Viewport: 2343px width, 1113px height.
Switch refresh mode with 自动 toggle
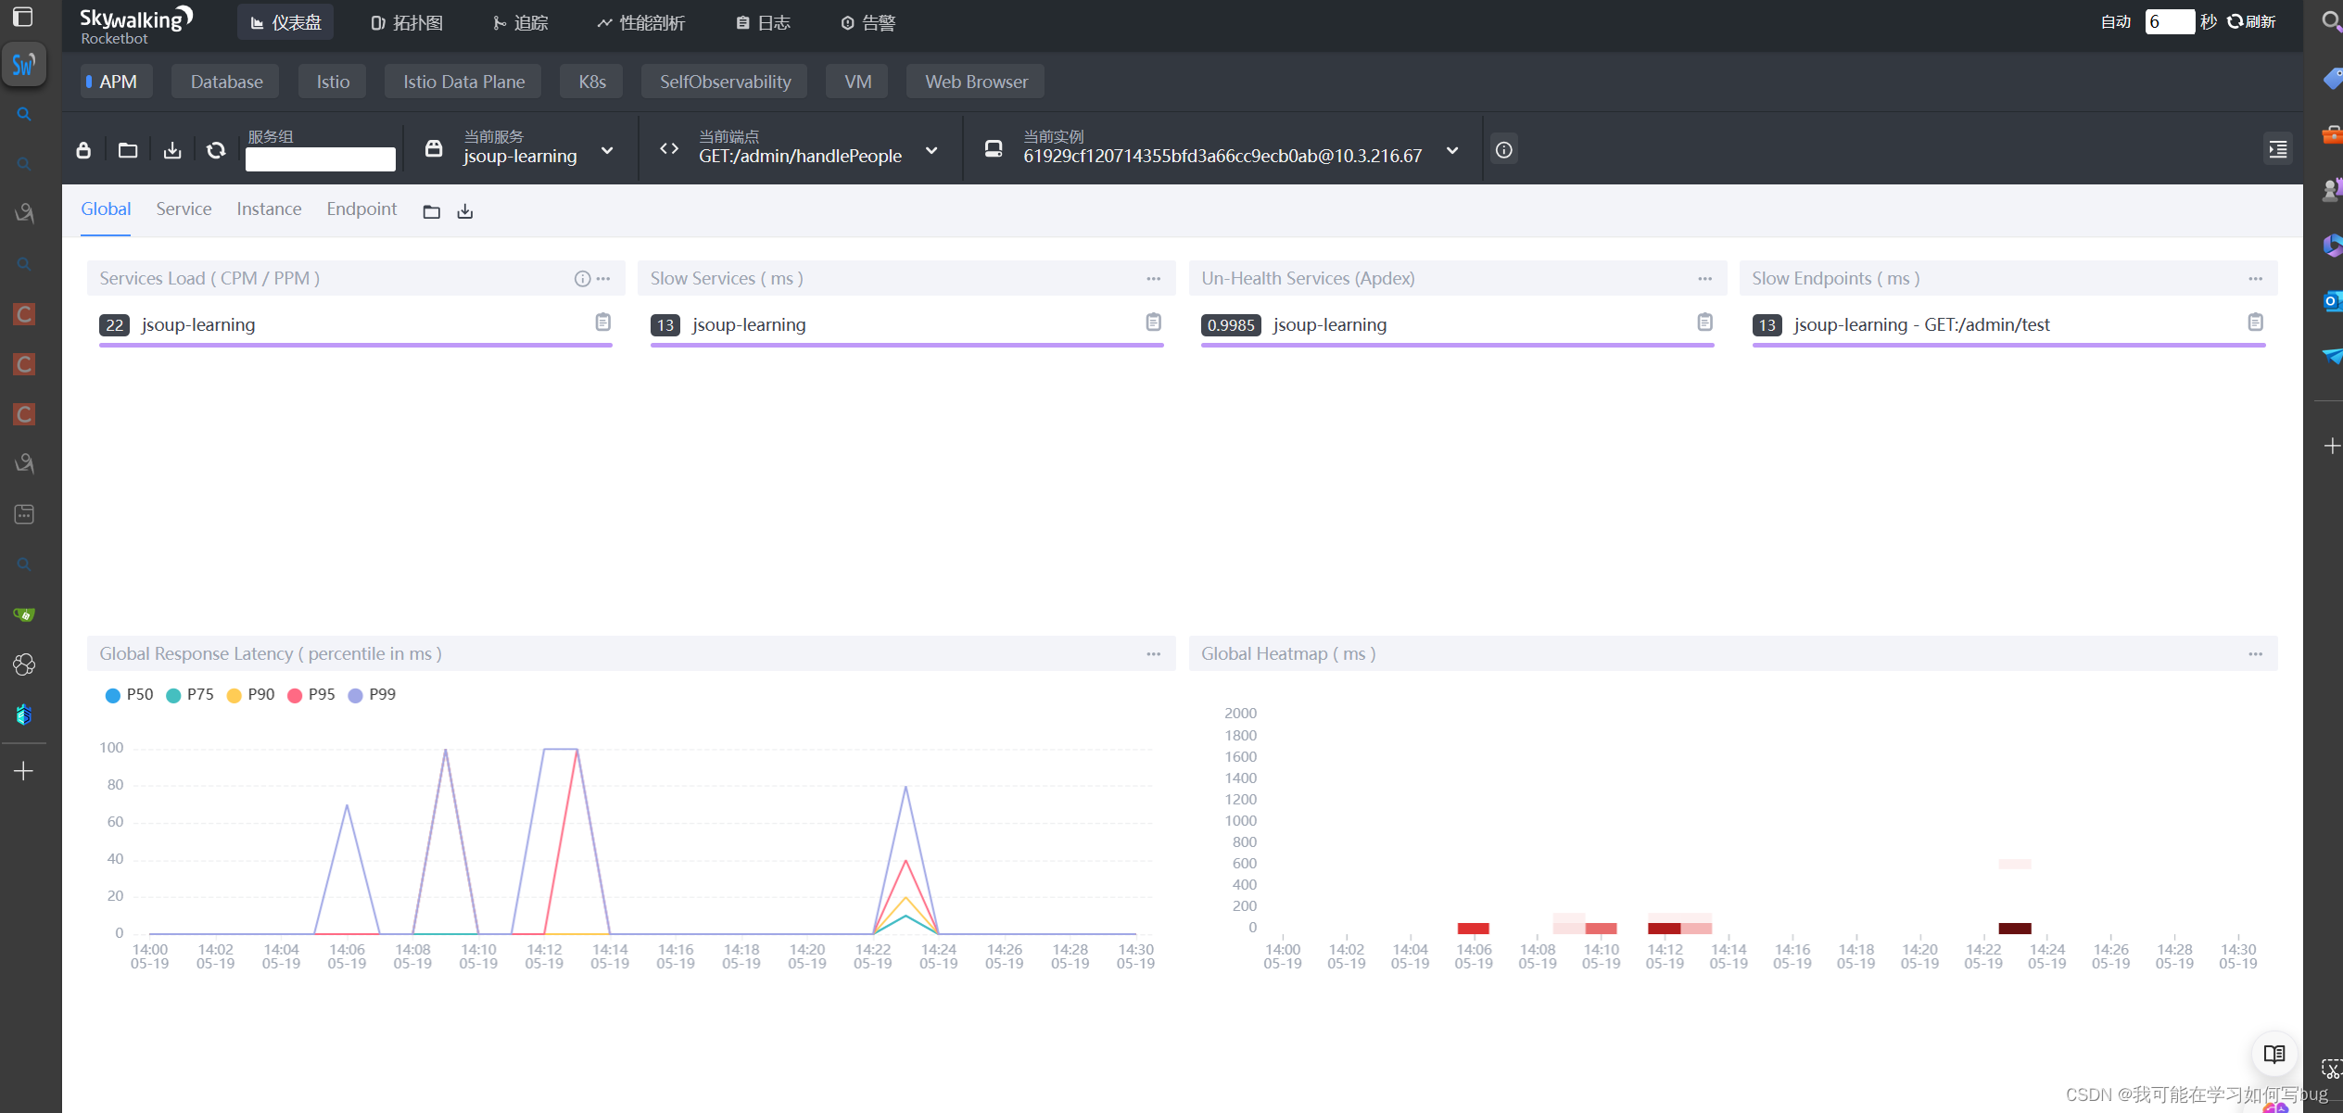click(x=2116, y=21)
